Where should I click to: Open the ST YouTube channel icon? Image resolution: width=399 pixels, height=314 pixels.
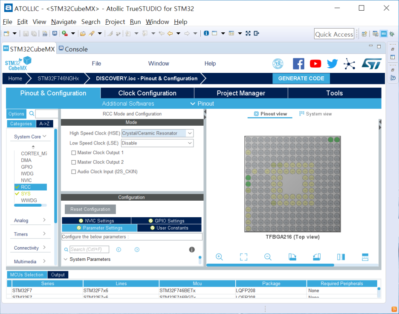[315, 63]
